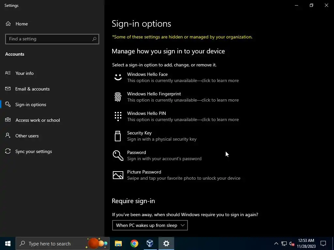Click the Password key icon
The height and width of the screenshot is (250, 334).
click(x=118, y=155)
